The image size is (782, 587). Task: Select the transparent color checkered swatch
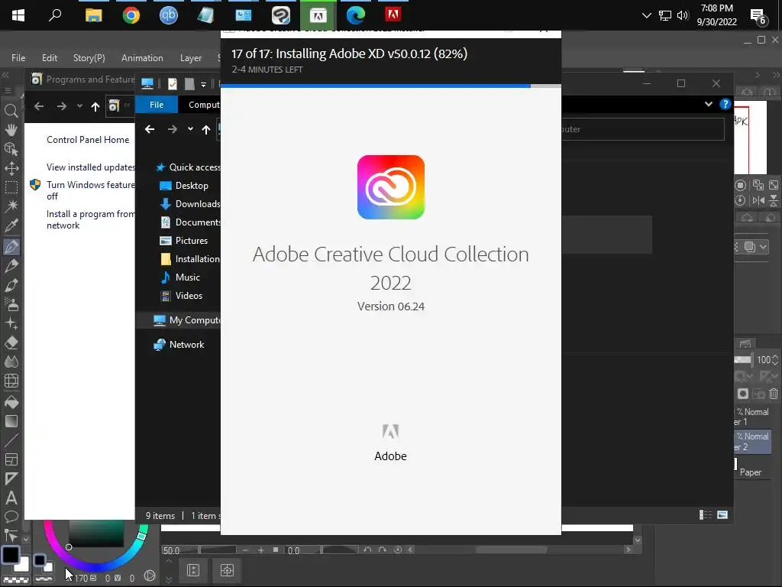15,580
